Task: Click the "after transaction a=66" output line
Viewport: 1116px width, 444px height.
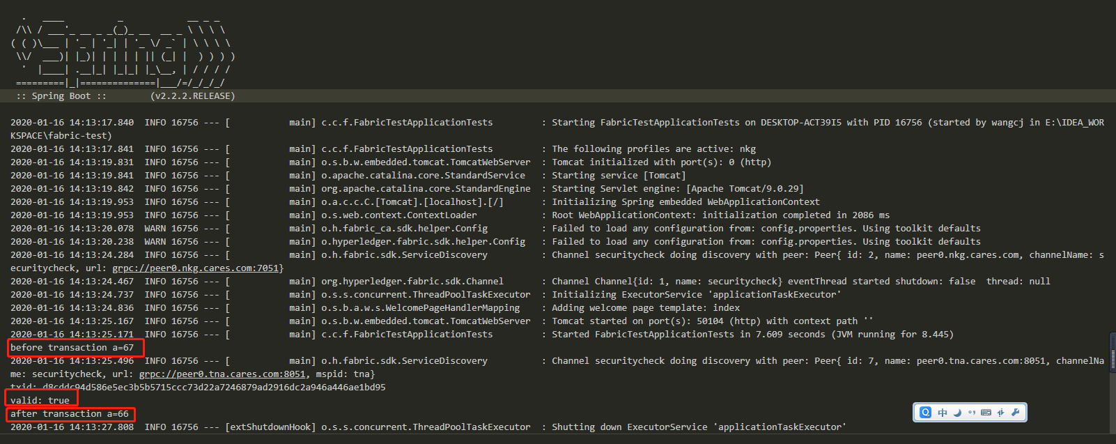Action: 69,414
